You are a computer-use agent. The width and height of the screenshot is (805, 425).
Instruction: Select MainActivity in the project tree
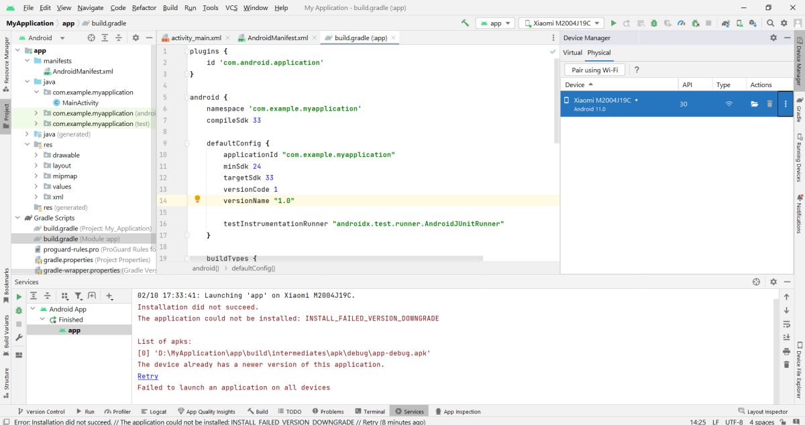(80, 103)
